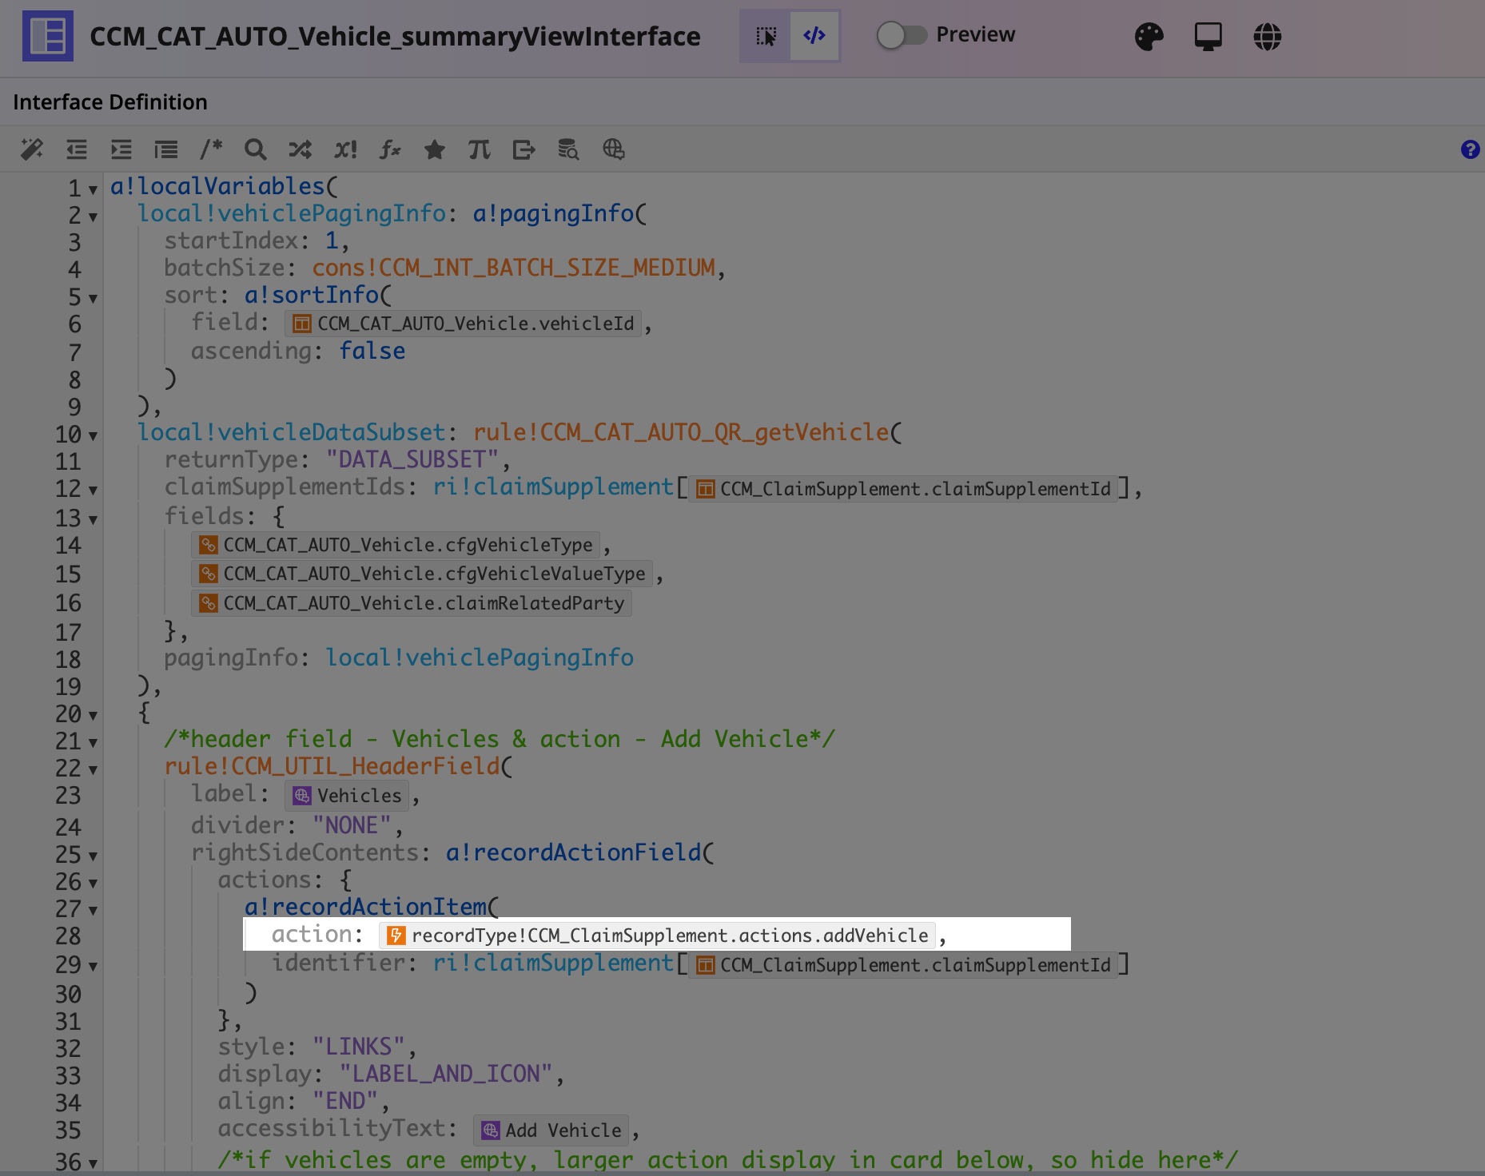Screen dimensions: 1485x1176
Task: Click the align lines list toolbar icon
Action: 166,149
